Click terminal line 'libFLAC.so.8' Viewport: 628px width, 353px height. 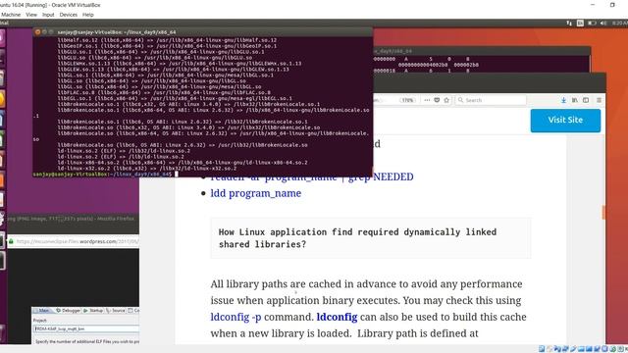coord(164,92)
